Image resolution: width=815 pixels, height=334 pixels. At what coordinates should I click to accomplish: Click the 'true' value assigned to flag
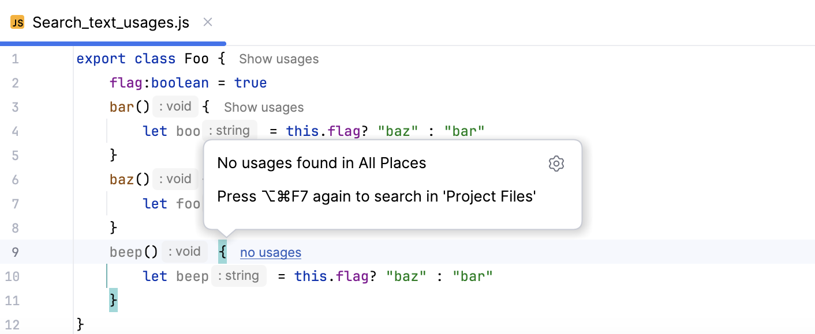[x=251, y=82]
